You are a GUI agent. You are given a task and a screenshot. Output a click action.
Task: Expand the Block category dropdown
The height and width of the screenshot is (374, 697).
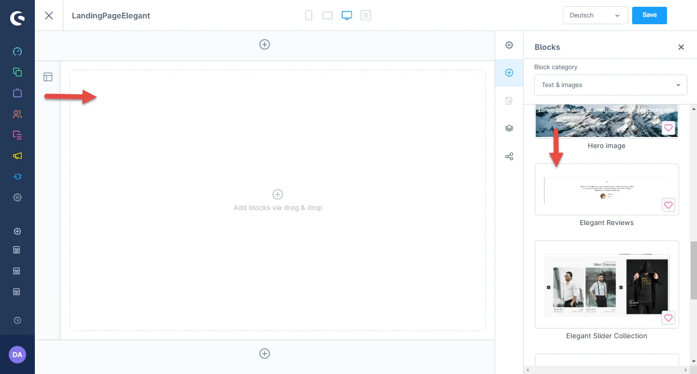point(610,85)
